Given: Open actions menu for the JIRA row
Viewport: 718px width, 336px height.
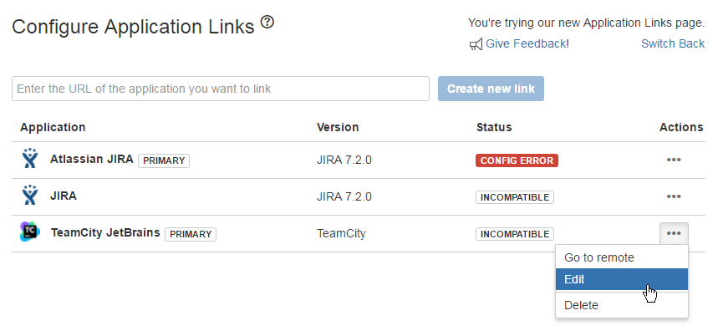Looking at the screenshot, I should 674,196.
